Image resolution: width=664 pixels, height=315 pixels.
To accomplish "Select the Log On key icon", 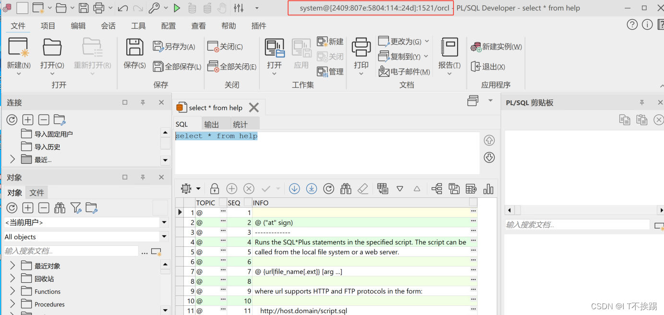I will point(155,8).
